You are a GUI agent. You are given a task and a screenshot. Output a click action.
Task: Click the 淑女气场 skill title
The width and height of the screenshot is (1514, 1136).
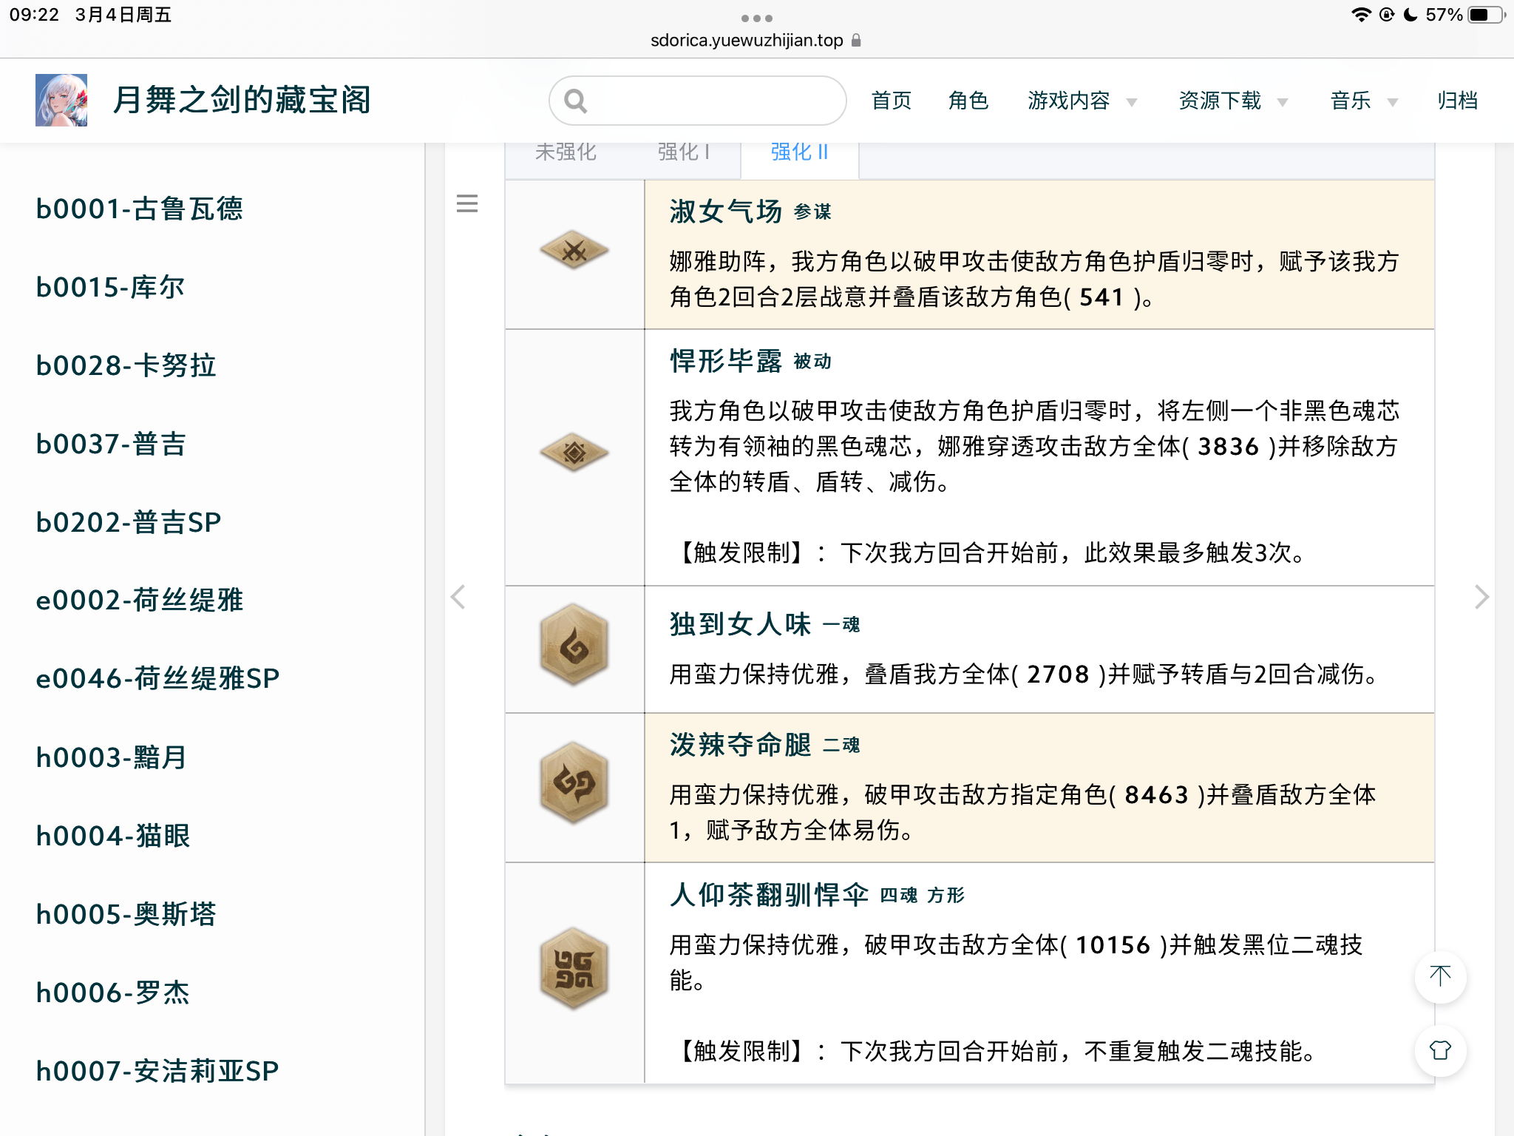pos(726,212)
